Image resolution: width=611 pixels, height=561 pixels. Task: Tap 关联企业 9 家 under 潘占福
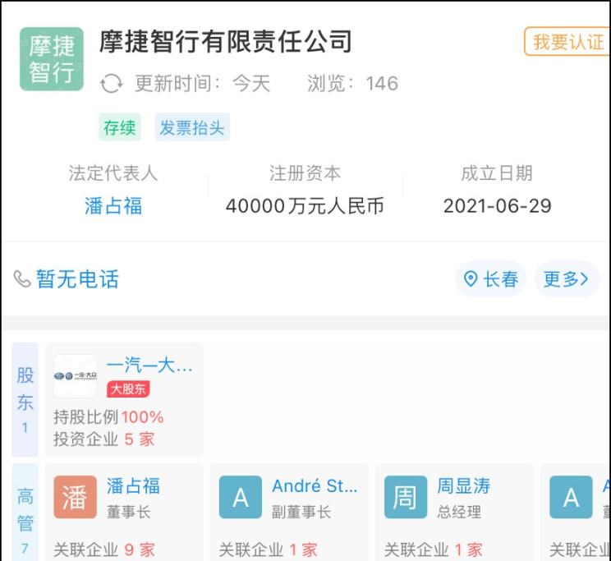click(x=104, y=550)
